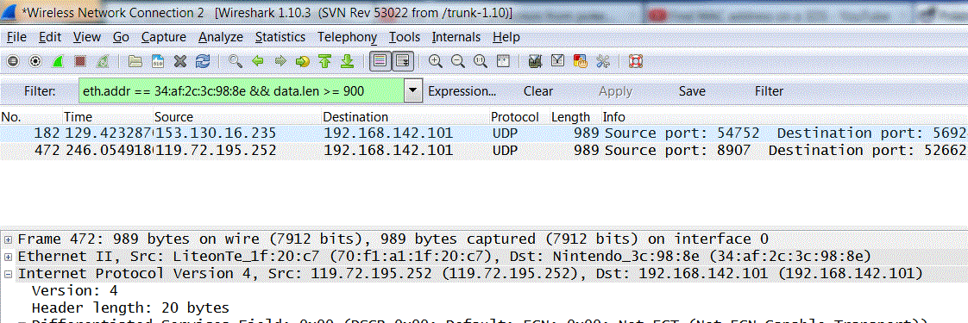Click the Filter: label button

[x=40, y=91]
